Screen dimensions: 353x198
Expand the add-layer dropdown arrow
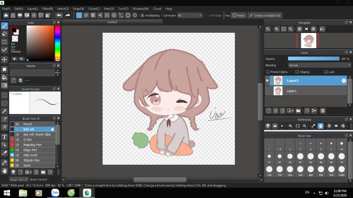tap(292, 111)
